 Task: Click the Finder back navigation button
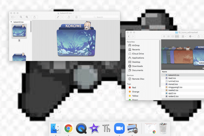(129, 36)
